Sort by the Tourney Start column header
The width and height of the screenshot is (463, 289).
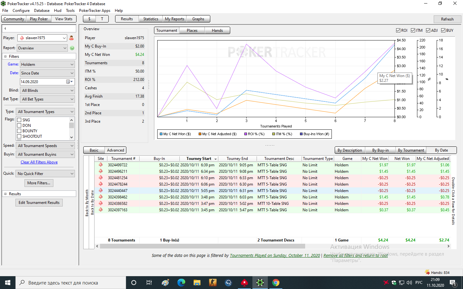pyautogui.click(x=199, y=159)
